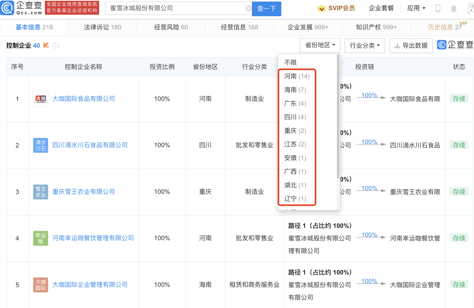Select 湖北 (1) in province list
Viewport: 474px width, 308px height.
click(295, 185)
